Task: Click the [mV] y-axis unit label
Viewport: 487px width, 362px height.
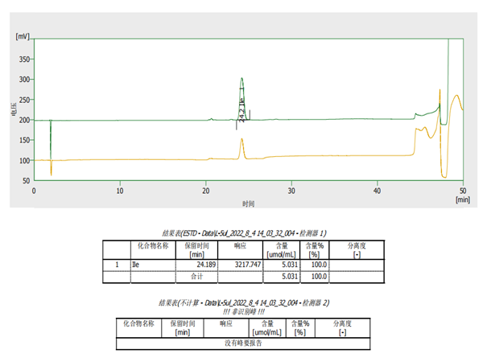Action: pyautogui.click(x=23, y=37)
